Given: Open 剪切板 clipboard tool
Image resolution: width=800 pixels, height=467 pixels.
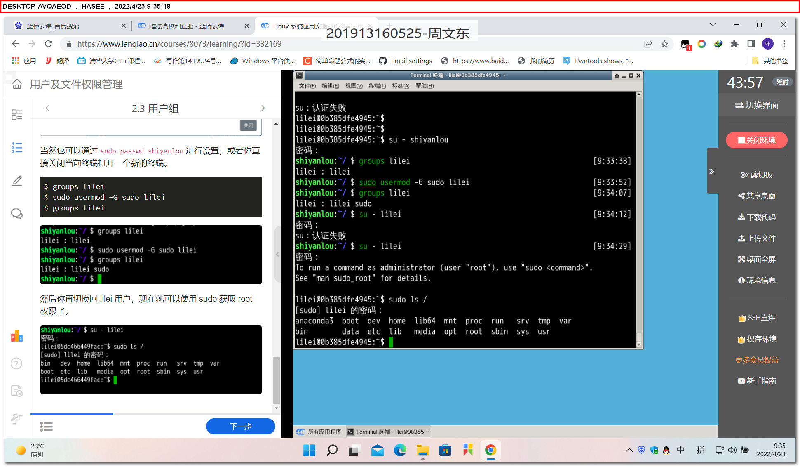Looking at the screenshot, I should (x=756, y=175).
